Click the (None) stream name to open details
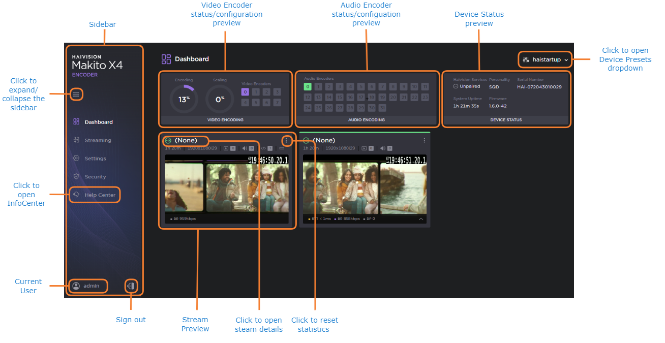 click(x=186, y=140)
